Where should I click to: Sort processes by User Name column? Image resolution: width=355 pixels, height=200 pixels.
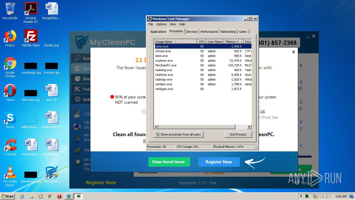(215, 42)
